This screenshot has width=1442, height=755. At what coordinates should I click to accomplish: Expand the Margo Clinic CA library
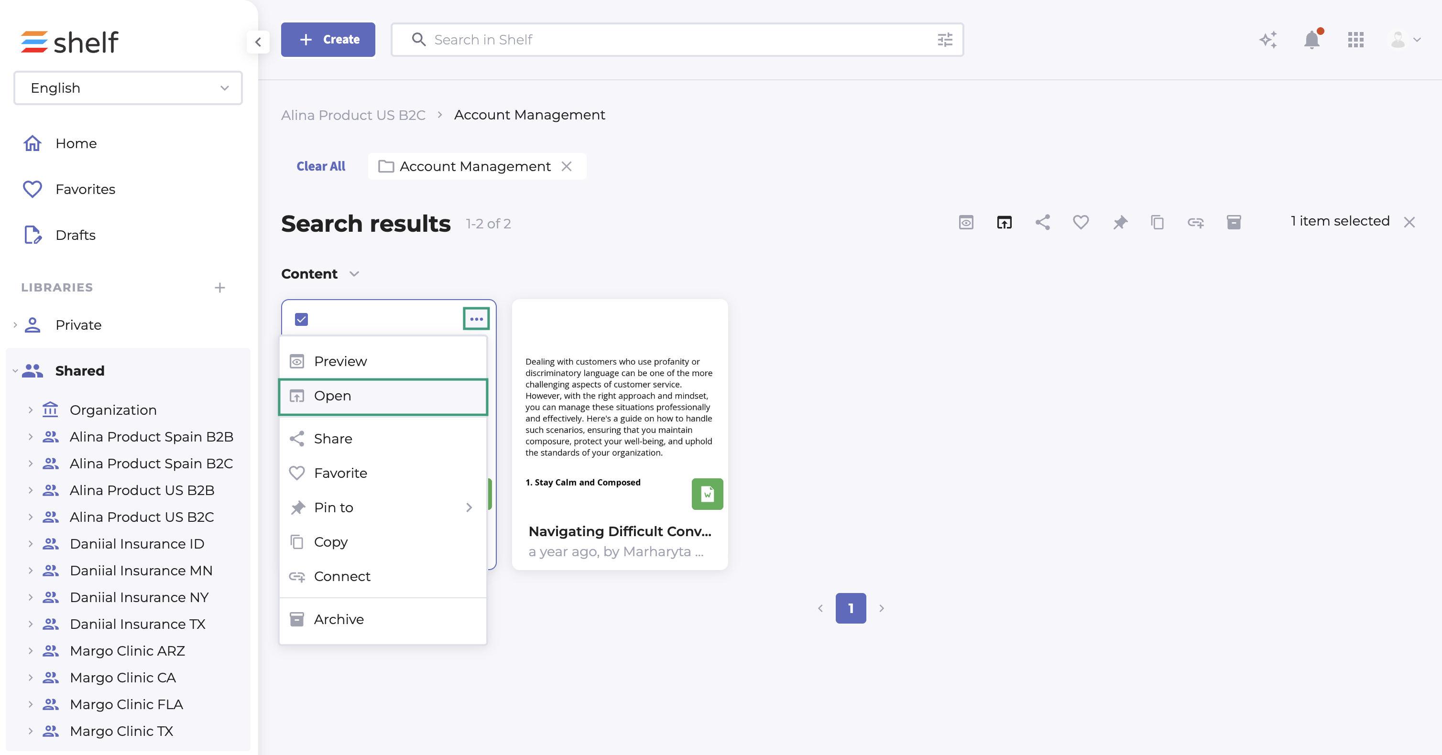click(x=30, y=677)
